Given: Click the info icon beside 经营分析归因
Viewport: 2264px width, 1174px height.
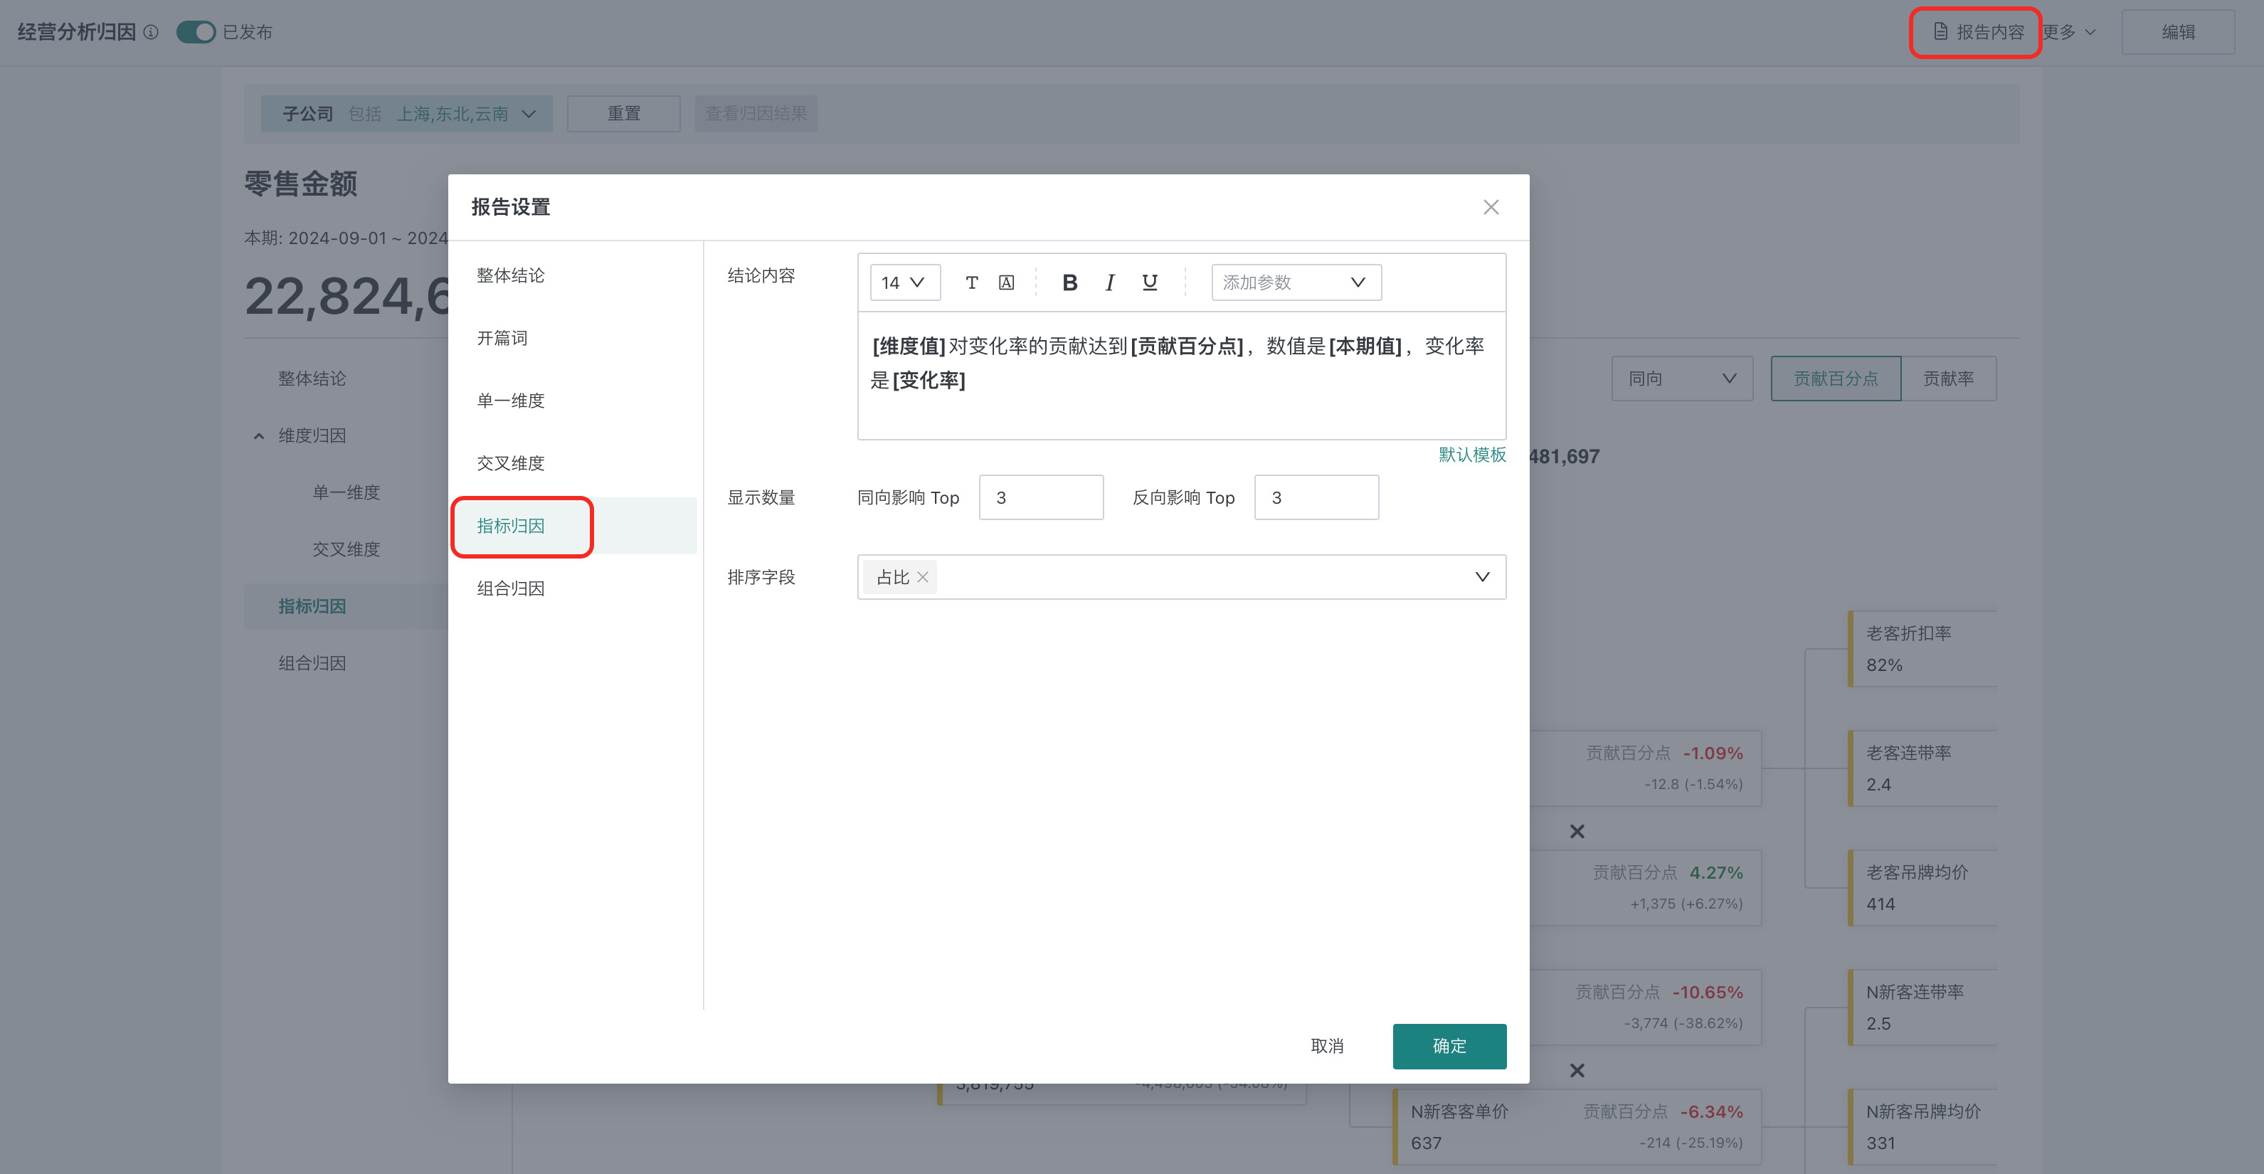Looking at the screenshot, I should coord(151,33).
